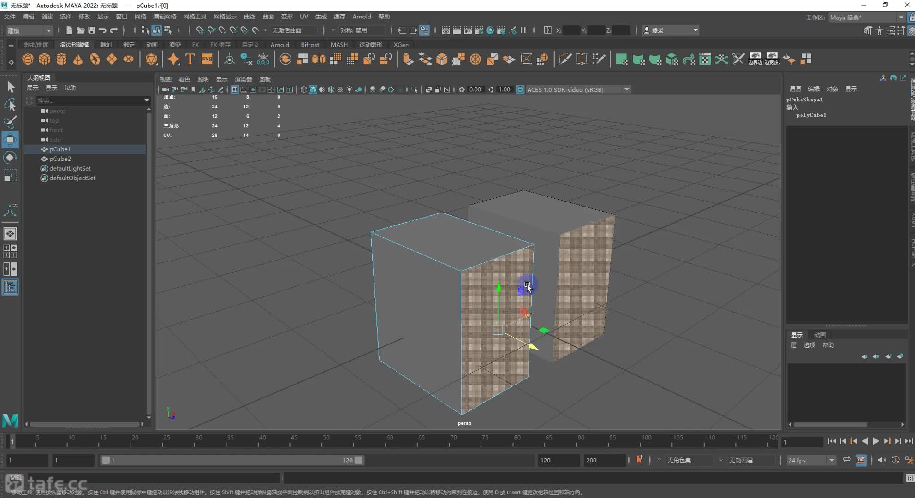Click the Extrude shelf icon
Image resolution: width=915 pixels, height=498 pixels.
408,59
